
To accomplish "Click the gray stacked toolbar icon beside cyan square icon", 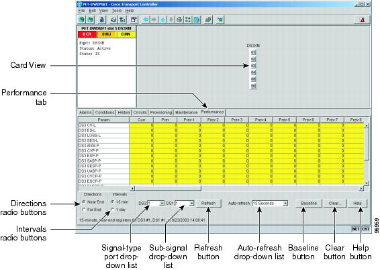I will 208,19.
